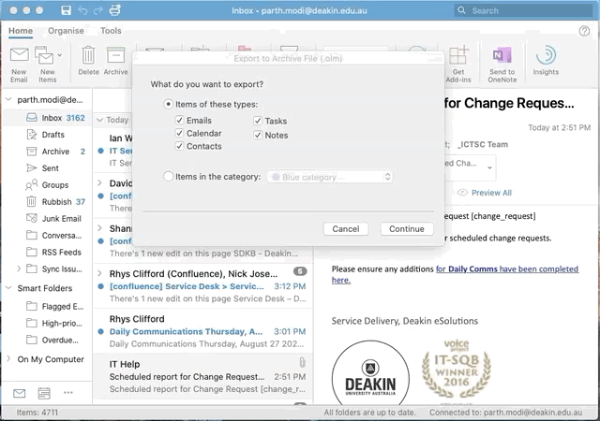Expand the attachment dropdown in reading pane
The width and height of the screenshot is (600, 421).
(x=489, y=167)
